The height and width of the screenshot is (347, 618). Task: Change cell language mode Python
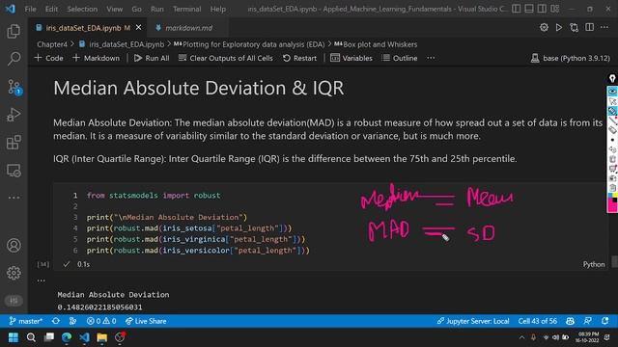[594, 264]
